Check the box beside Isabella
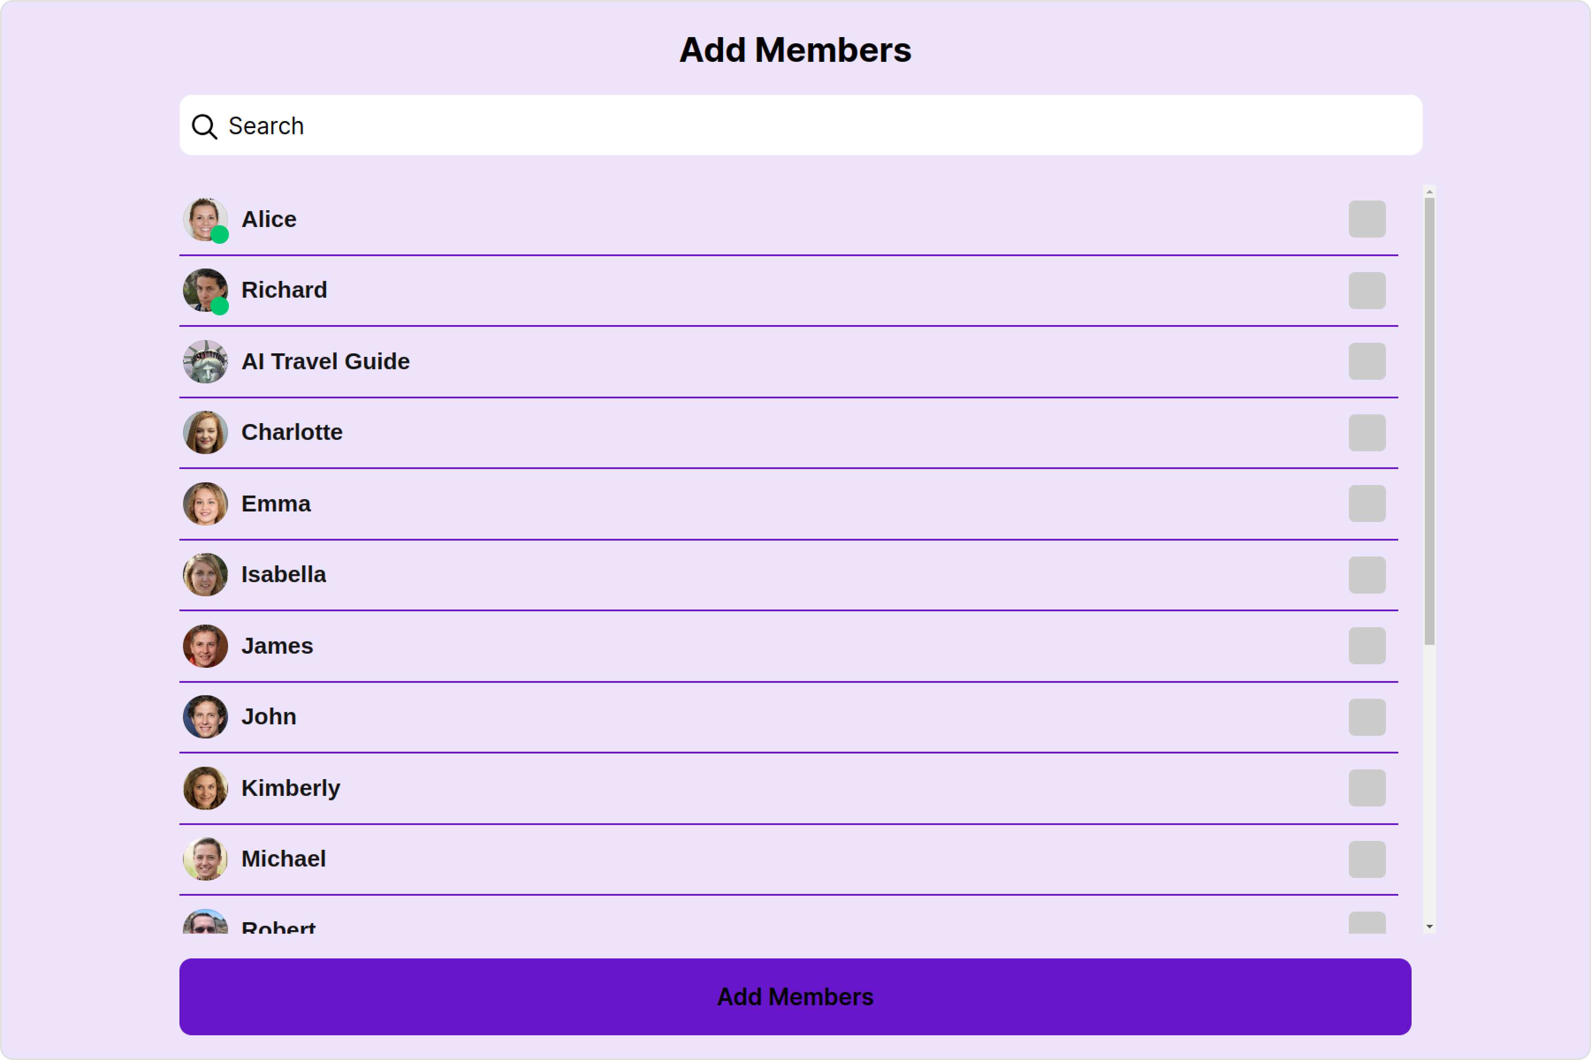The width and height of the screenshot is (1591, 1060). coord(1367,575)
